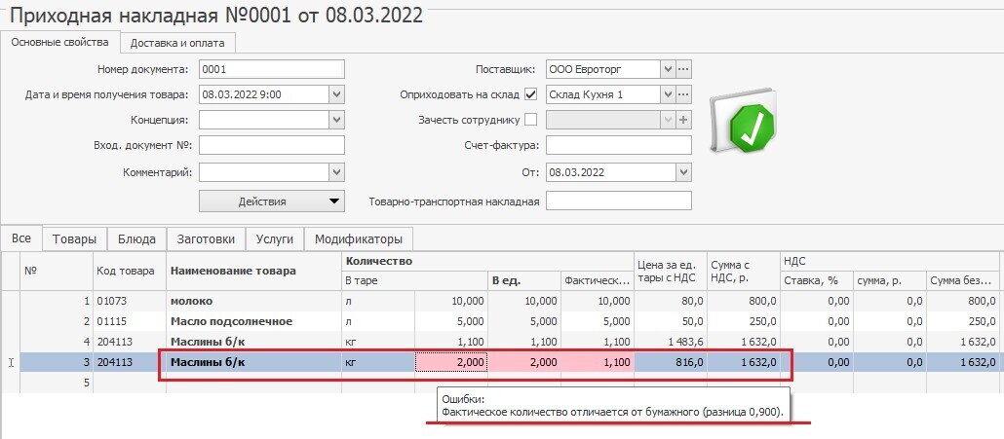Switch to the Заготовки tab

[x=205, y=239]
